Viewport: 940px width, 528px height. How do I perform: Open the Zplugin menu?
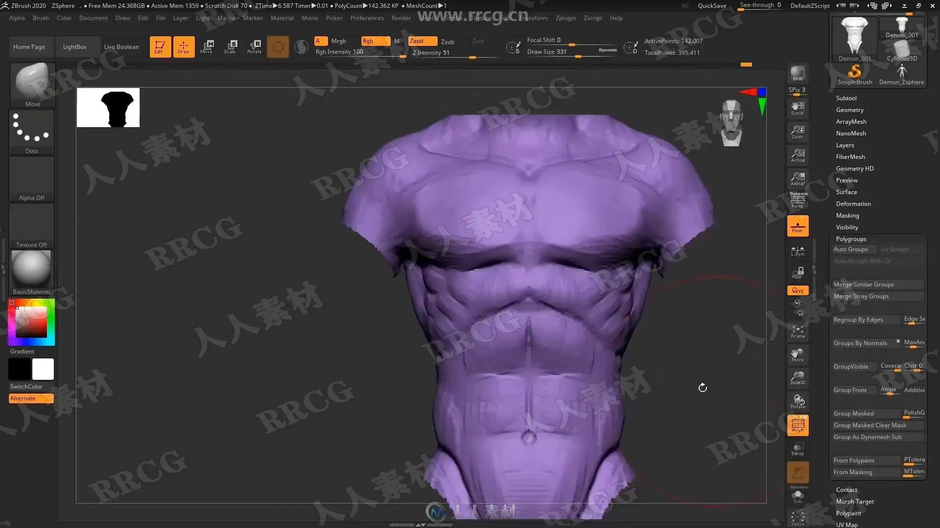565,18
